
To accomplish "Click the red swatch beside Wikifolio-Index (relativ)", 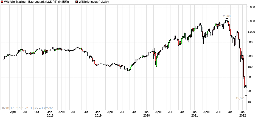I will point(77,2).
